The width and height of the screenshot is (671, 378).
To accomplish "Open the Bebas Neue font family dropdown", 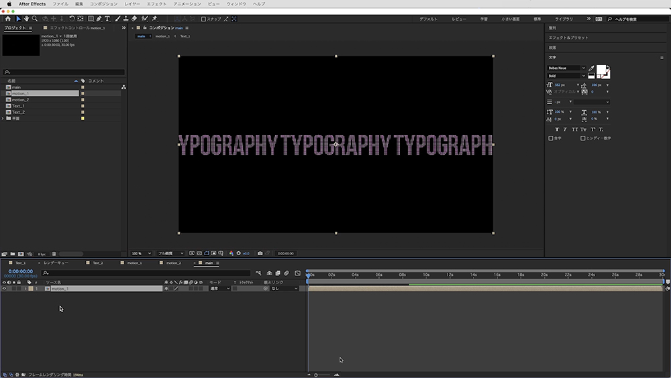I will [x=583, y=68].
